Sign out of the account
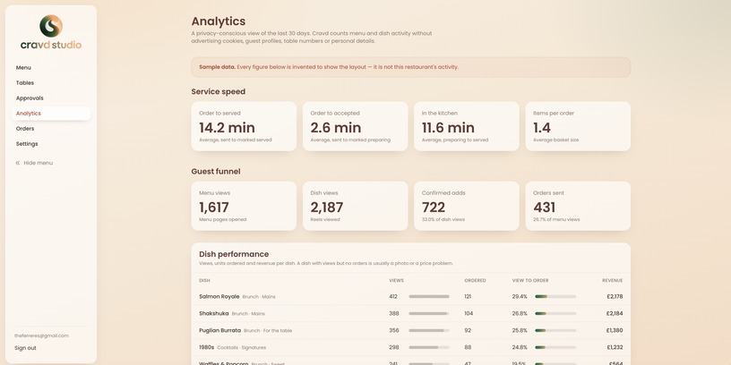This screenshot has width=731, height=365. click(x=25, y=348)
